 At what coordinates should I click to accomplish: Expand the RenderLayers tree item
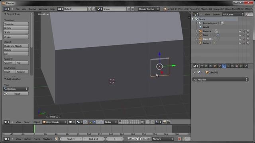coord(198,23)
